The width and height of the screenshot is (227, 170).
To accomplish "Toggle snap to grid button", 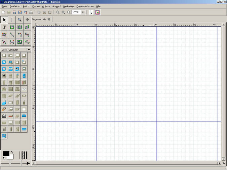I will point(91,12).
